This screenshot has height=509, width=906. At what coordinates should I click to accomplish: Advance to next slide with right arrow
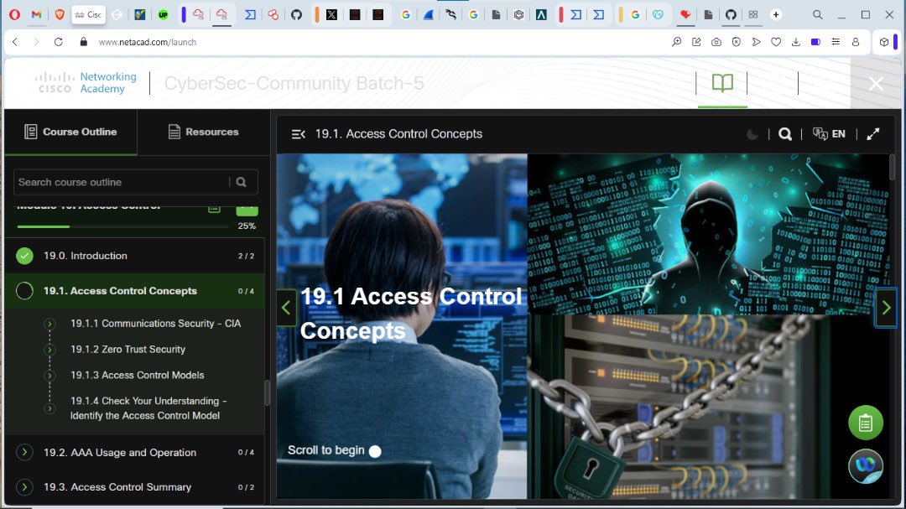point(885,308)
